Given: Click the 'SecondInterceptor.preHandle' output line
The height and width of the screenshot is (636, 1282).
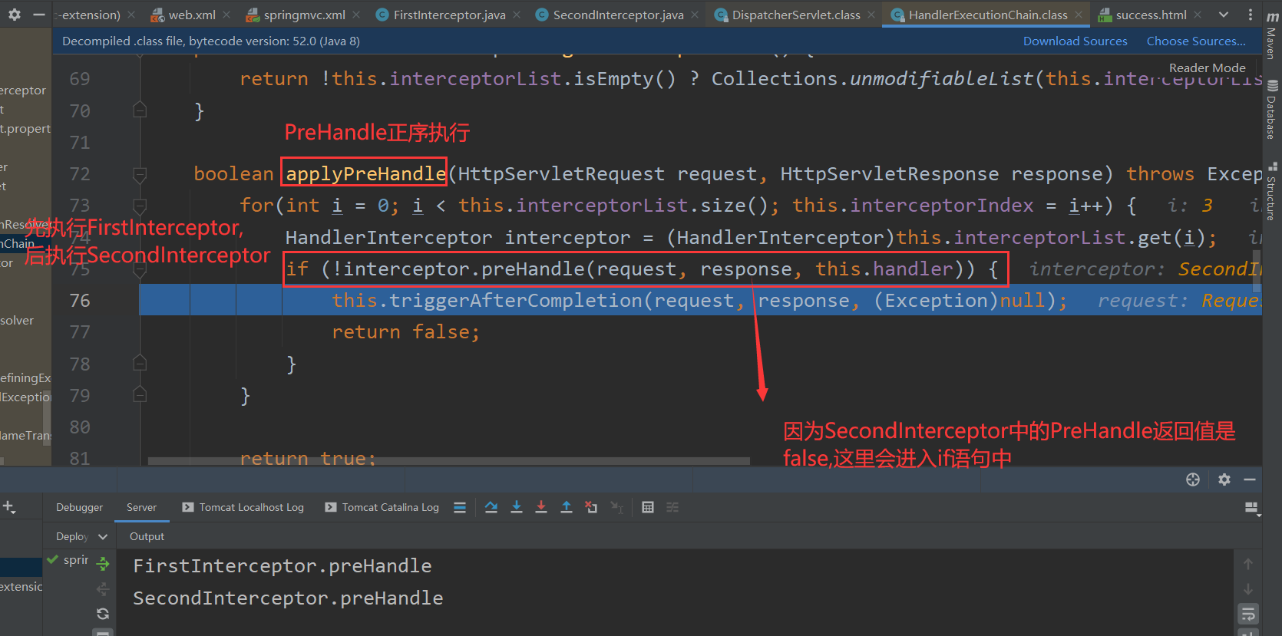Looking at the screenshot, I should [x=288, y=598].
